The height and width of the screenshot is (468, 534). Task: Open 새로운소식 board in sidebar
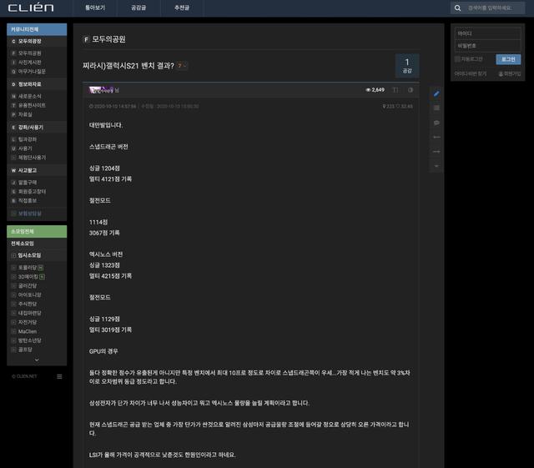pos(30,97)
